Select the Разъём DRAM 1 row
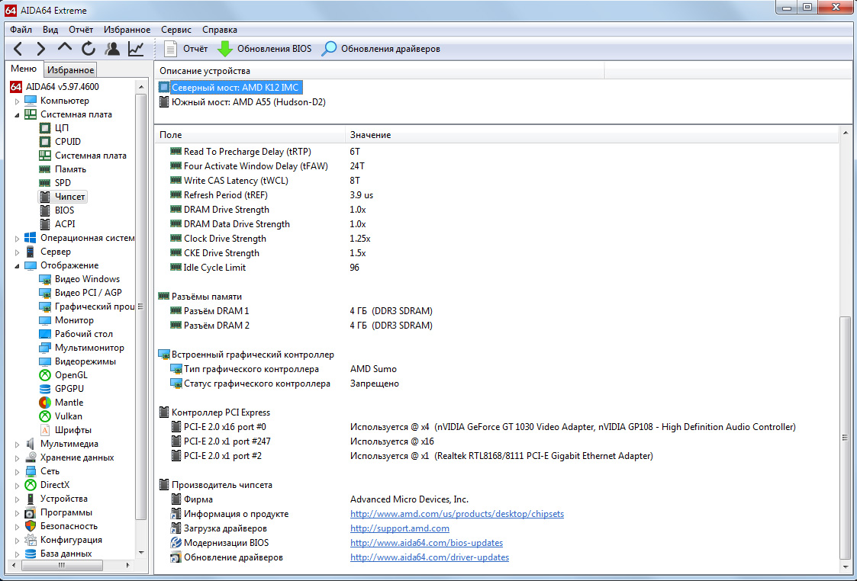This screenshot has width=857, height=581. pos(497,310)
